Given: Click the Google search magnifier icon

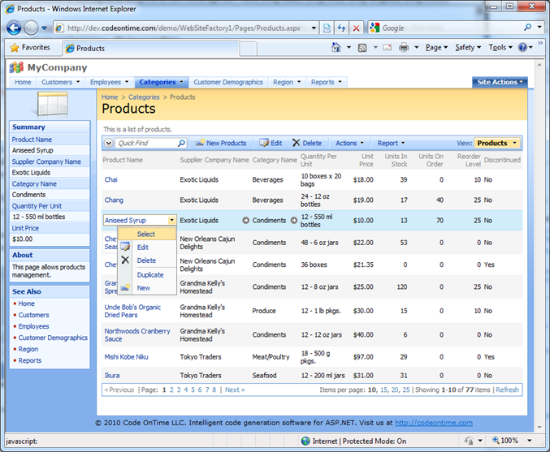Looking at the screenshot, I should (527, 28).
